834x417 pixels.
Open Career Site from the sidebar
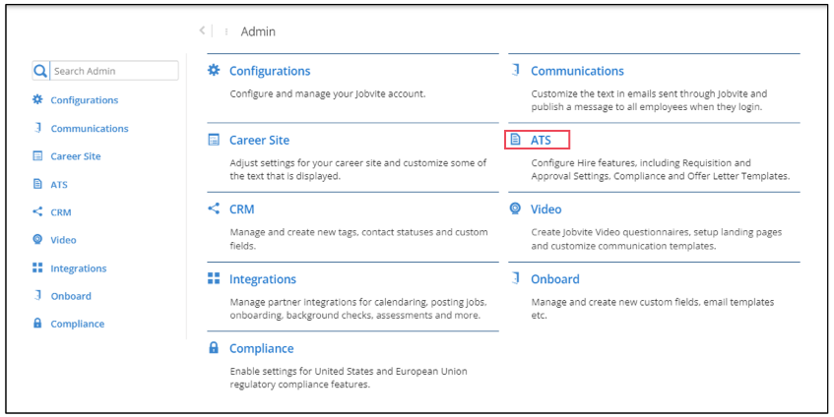pyautogui.click(x=75, y=156)
